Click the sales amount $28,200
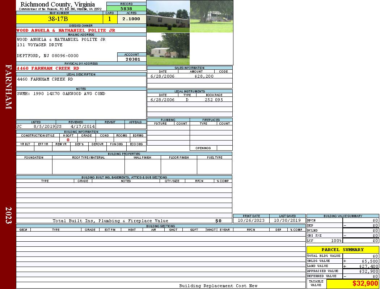 (x=204, y=76)
